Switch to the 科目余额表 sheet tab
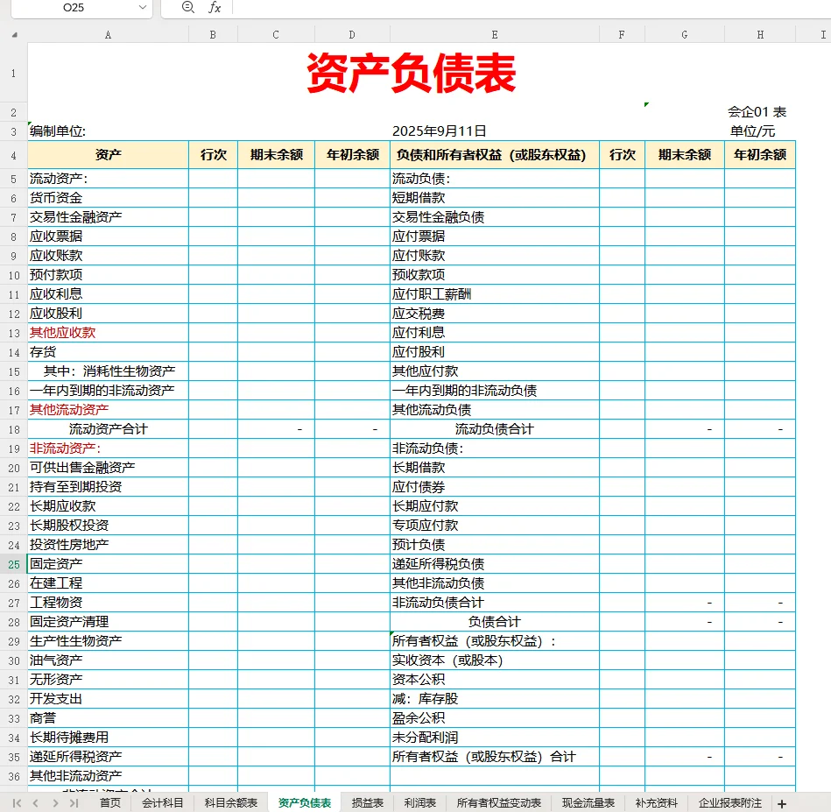The height and width of the screenshot is (812, 831). tap(231, 803)
